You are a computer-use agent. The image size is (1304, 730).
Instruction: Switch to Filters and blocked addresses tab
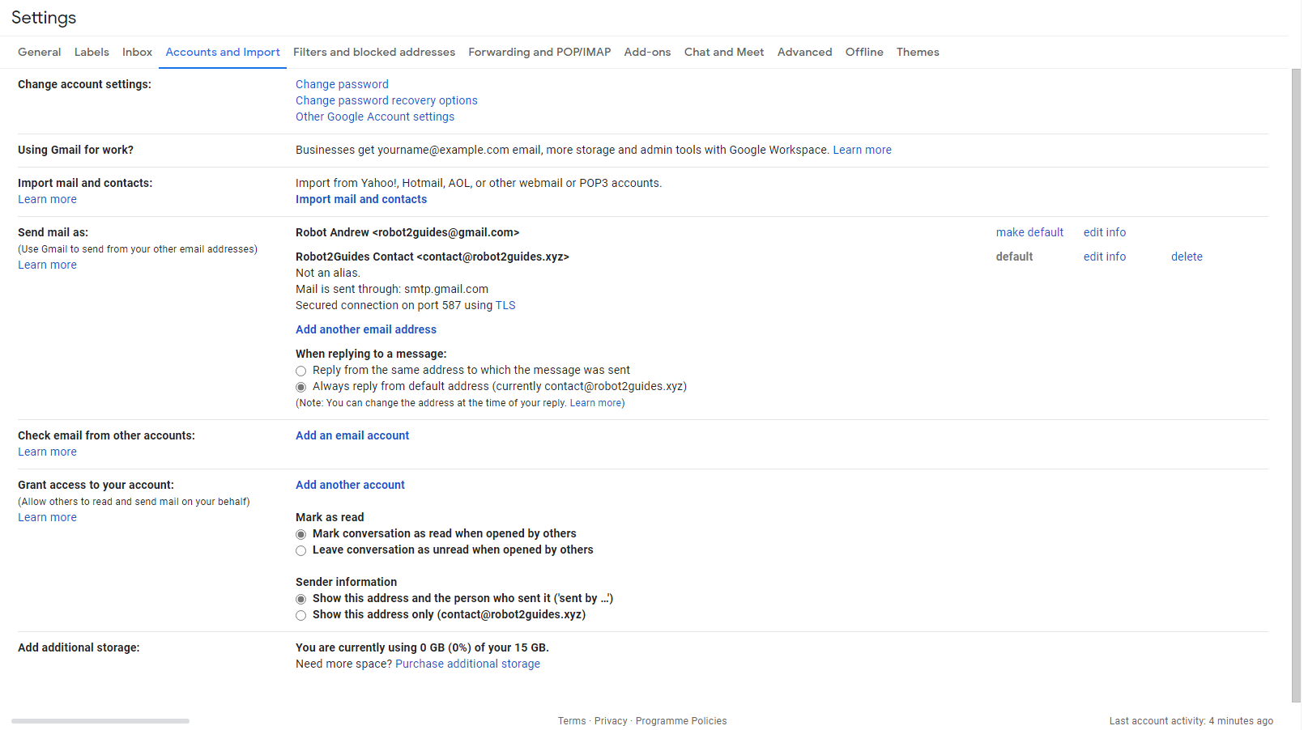373,52
